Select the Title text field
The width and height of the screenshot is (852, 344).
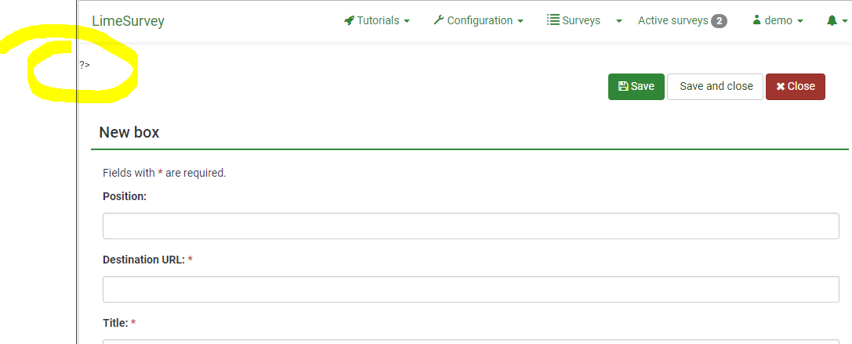470,340
